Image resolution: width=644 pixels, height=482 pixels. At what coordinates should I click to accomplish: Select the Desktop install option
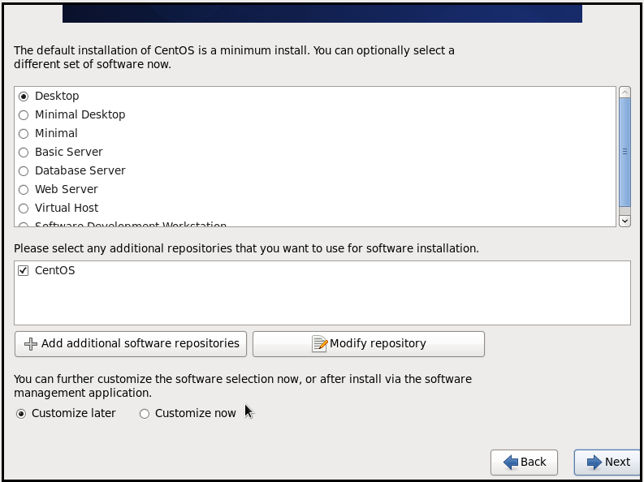24,97
